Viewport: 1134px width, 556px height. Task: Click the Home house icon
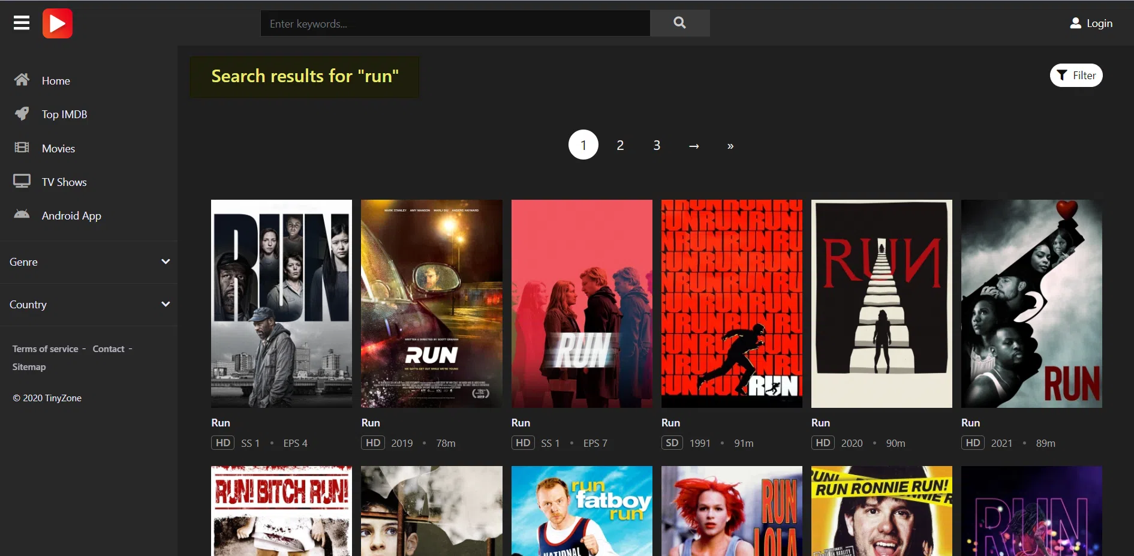[22, 80]
